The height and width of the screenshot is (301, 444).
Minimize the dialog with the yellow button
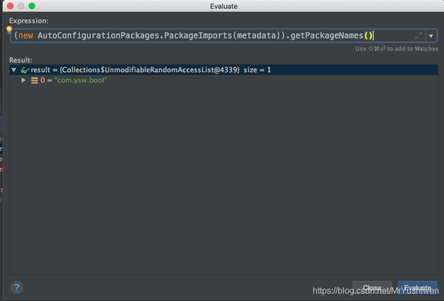tap(21, 6)
